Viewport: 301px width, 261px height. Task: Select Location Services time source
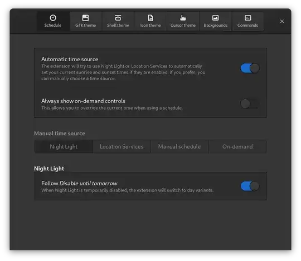coord(122,146)
